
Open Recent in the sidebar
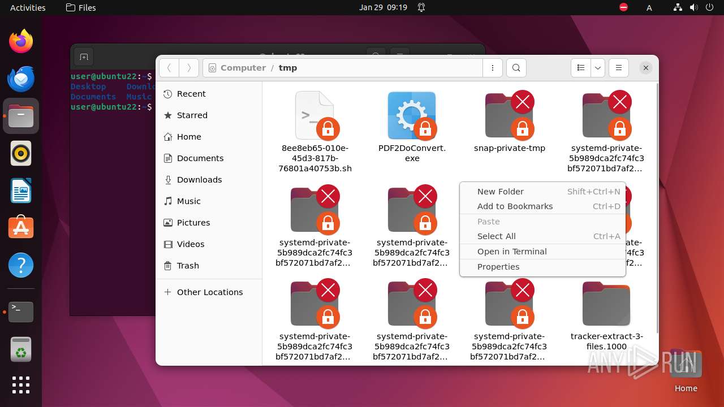(209, 94)
